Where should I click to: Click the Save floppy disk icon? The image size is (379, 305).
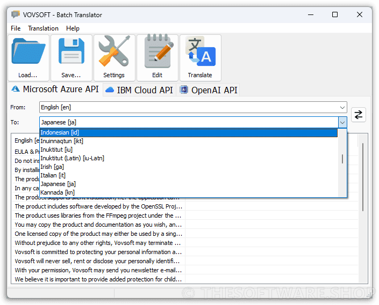(71, 51)
